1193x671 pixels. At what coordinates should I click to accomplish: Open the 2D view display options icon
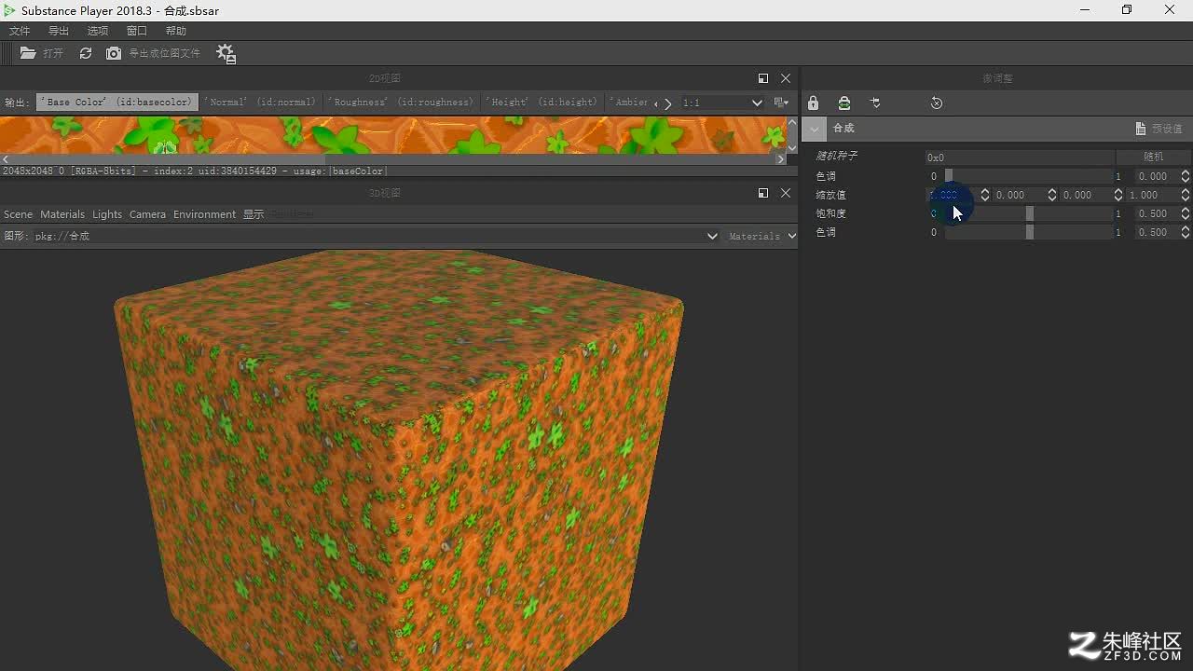coord(781,103)
